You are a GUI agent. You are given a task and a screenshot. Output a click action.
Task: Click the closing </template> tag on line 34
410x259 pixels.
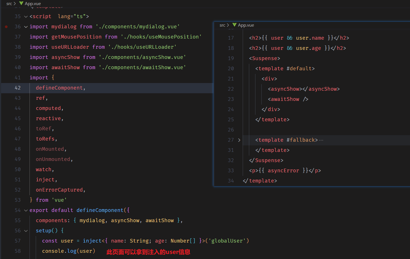coord(260,181)
